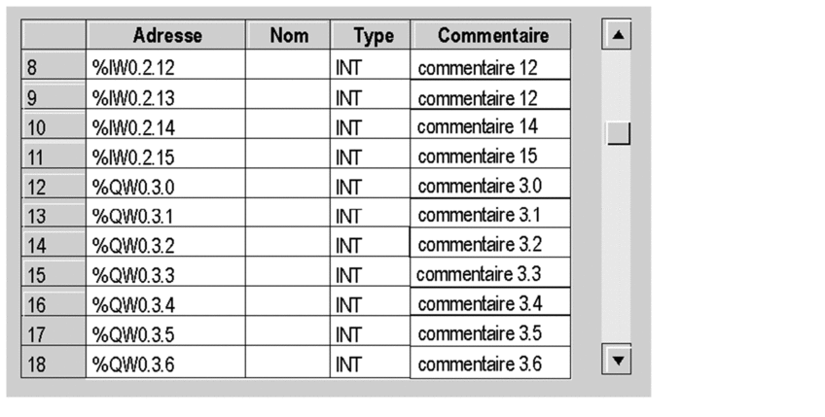Image resolution: width=825 pixels, height=417 pixels.
Task: Click the Adresse column header
Action: (166, 36)
